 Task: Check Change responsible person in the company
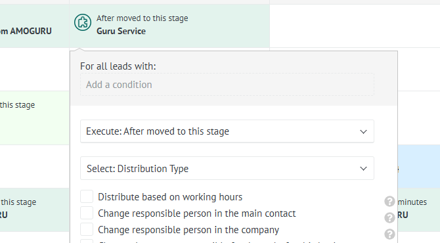pos(87,229)
